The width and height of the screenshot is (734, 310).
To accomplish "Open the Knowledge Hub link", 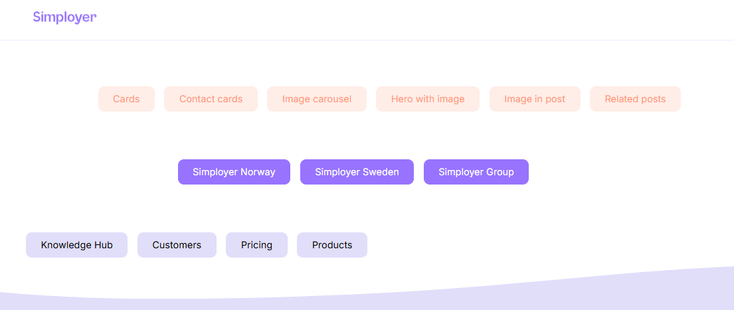I will (x=76, y=245).
